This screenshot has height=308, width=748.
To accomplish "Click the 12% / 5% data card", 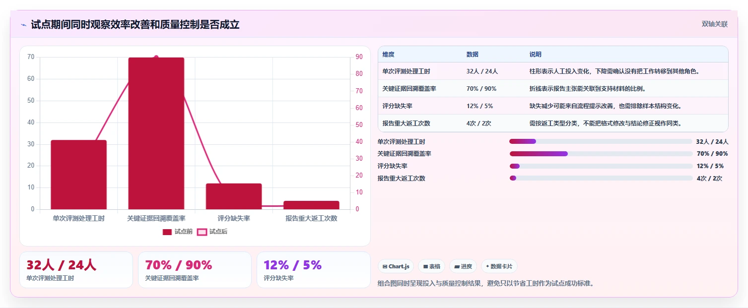I will click(x=314, y=270).
